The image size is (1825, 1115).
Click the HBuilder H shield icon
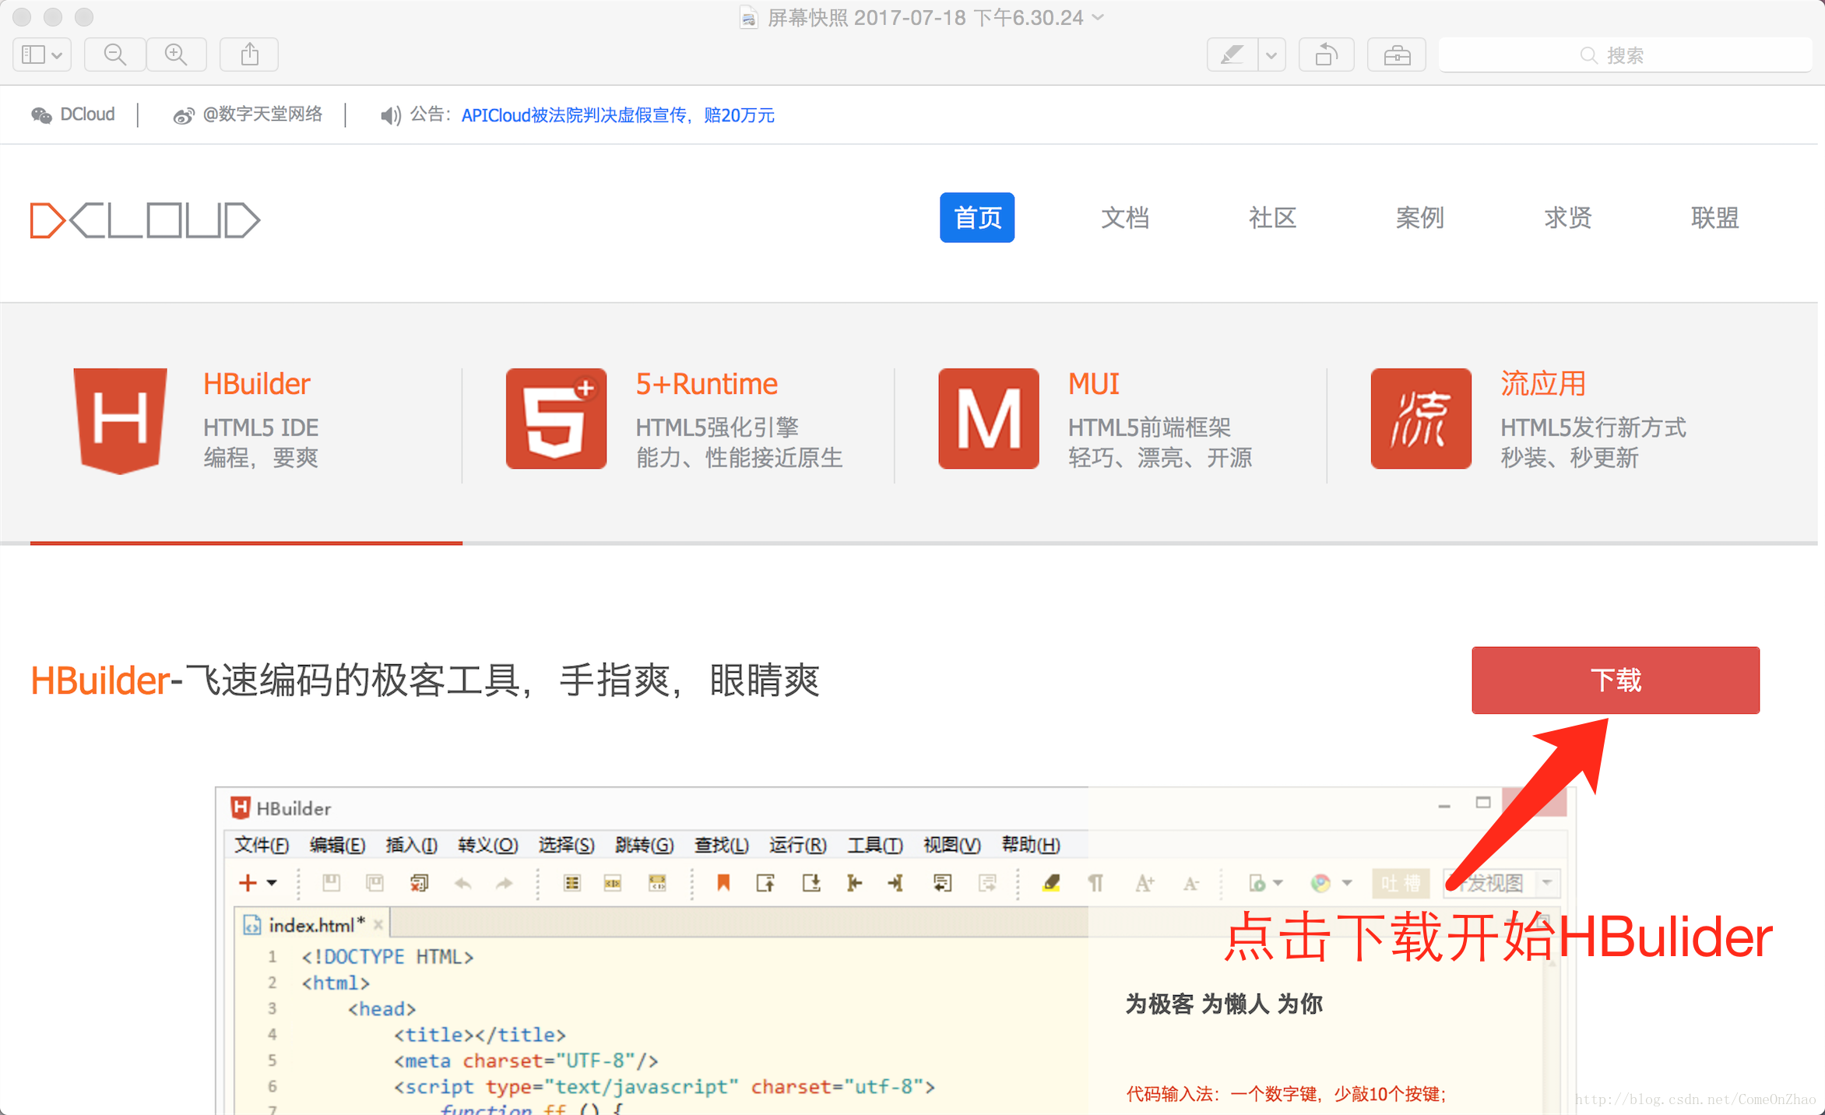[x=120, y=420]
